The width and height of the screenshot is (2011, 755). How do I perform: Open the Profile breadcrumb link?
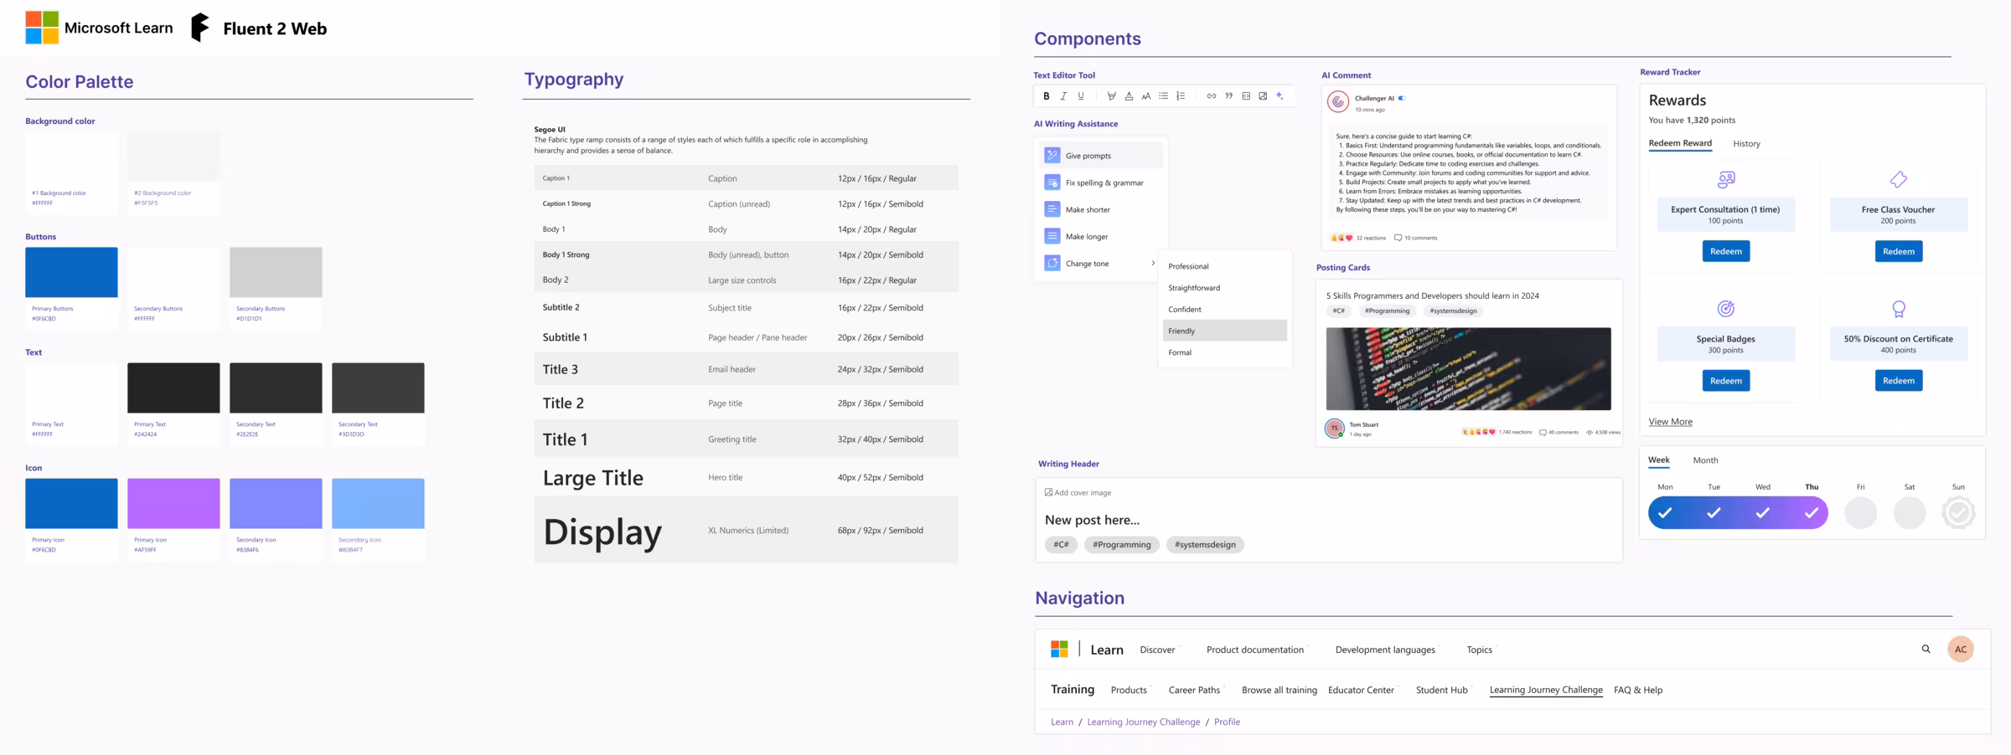point(1227,722)
